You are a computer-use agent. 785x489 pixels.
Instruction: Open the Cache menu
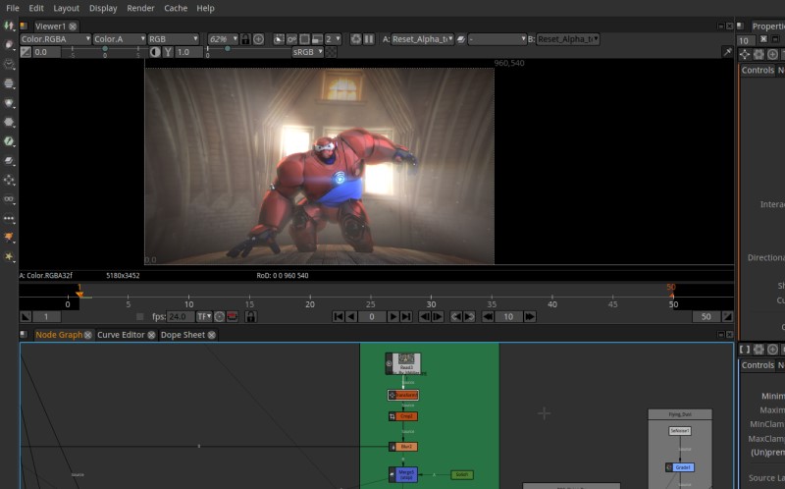176,8
